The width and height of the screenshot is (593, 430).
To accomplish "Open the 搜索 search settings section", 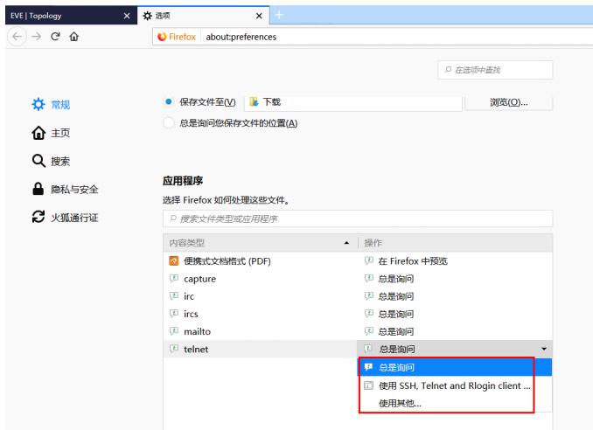I will (51, 161).
